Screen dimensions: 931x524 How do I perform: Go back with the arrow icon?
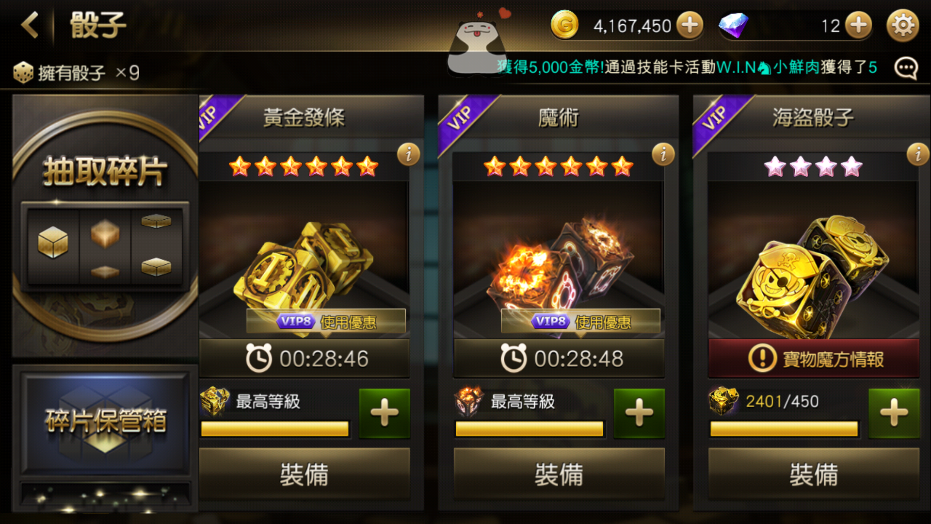coord(30,25)
